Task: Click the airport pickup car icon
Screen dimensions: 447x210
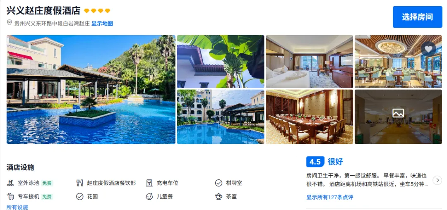Action: pos(10,196)
